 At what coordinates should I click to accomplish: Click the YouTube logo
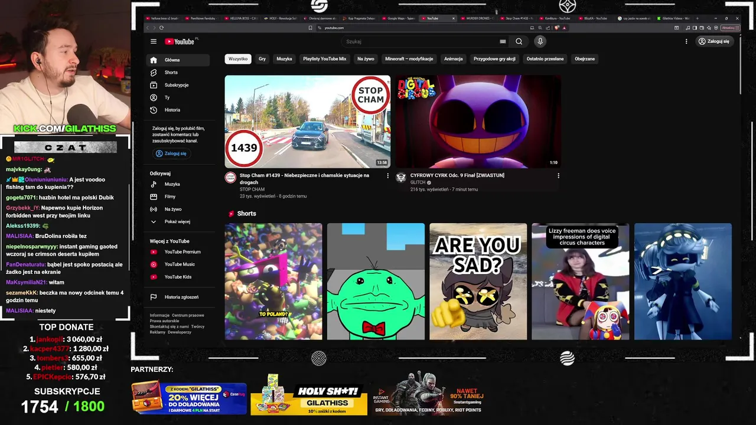click(180, 41)
